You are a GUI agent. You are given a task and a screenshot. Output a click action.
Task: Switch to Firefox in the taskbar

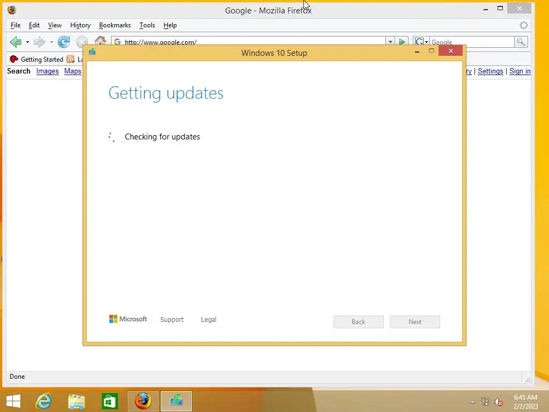coord(143,401)
